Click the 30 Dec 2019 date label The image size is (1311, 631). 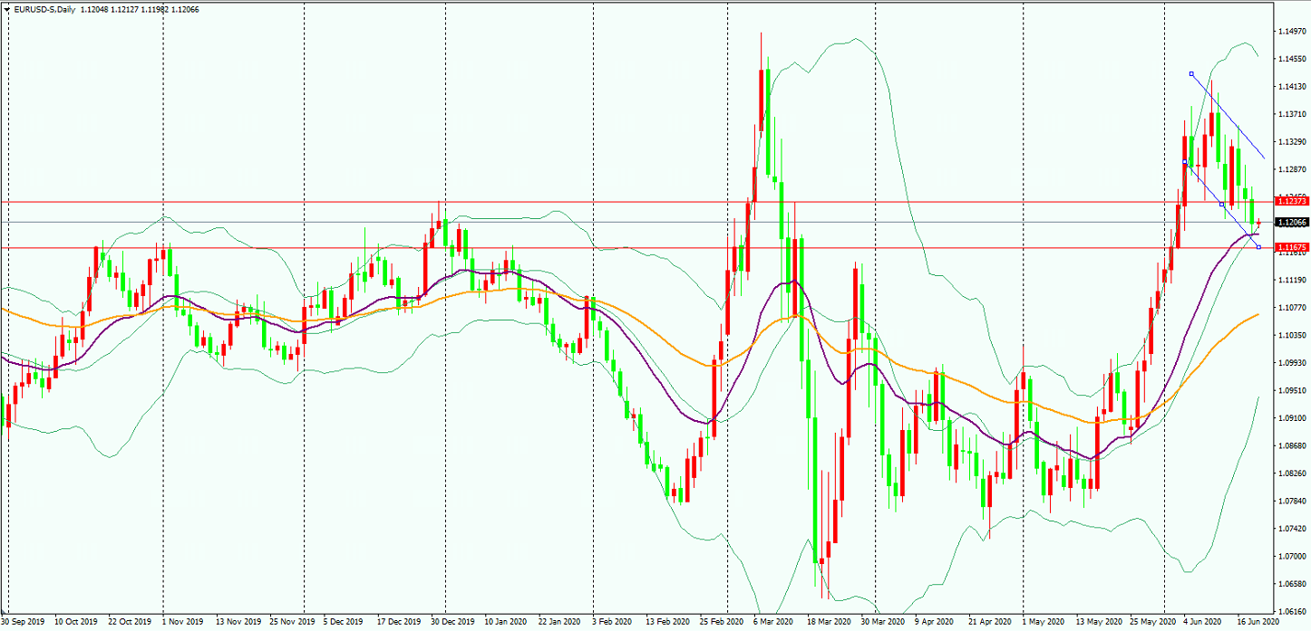(x=452, y=623)
